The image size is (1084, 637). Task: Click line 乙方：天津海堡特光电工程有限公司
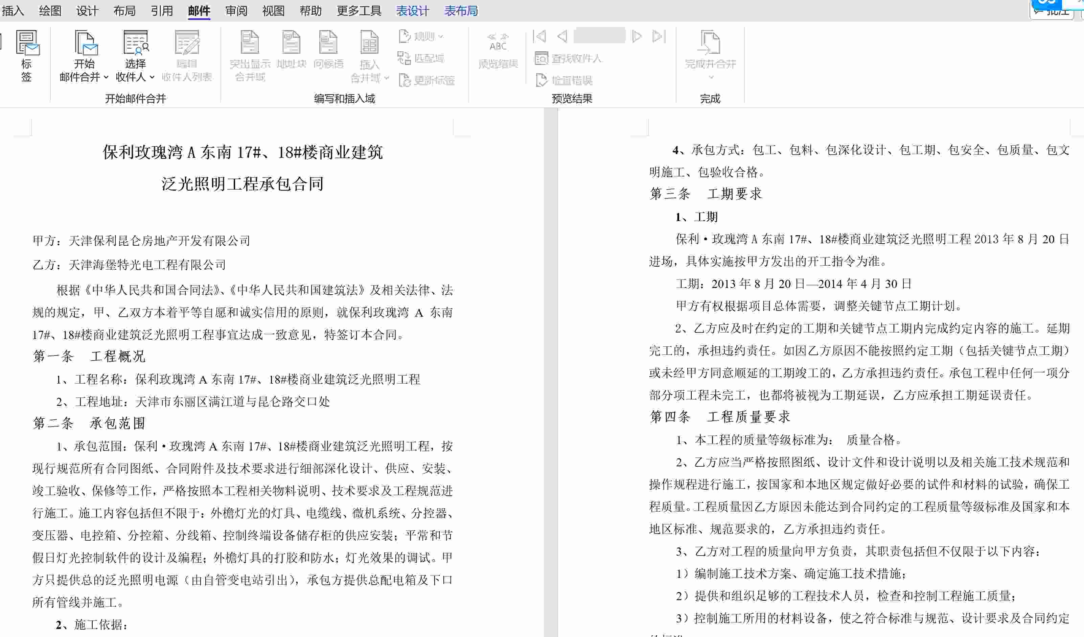tap(129, 265)
